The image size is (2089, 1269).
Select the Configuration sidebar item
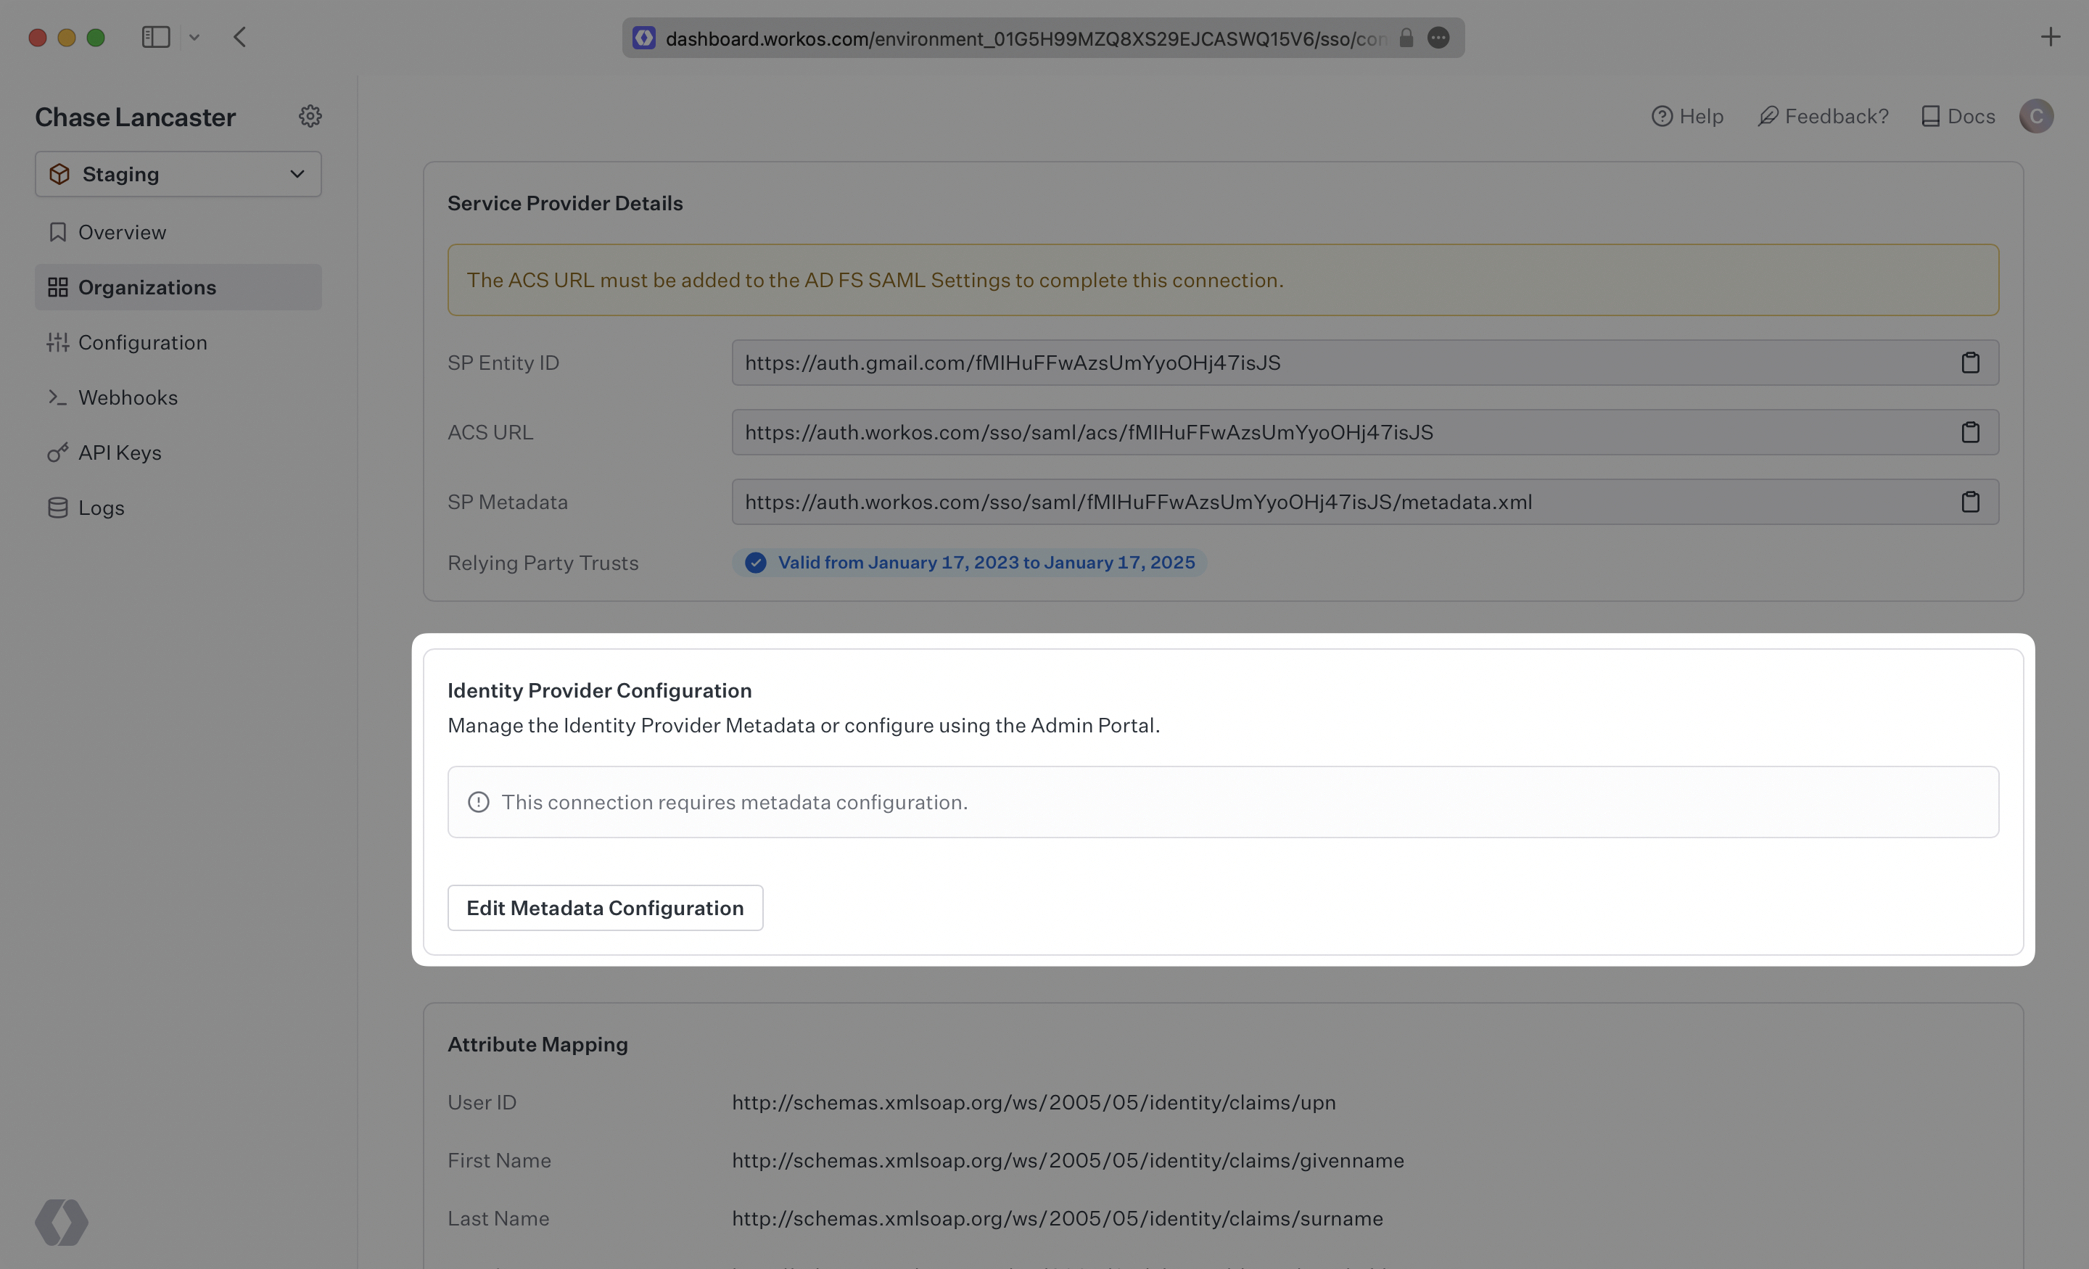142,342
